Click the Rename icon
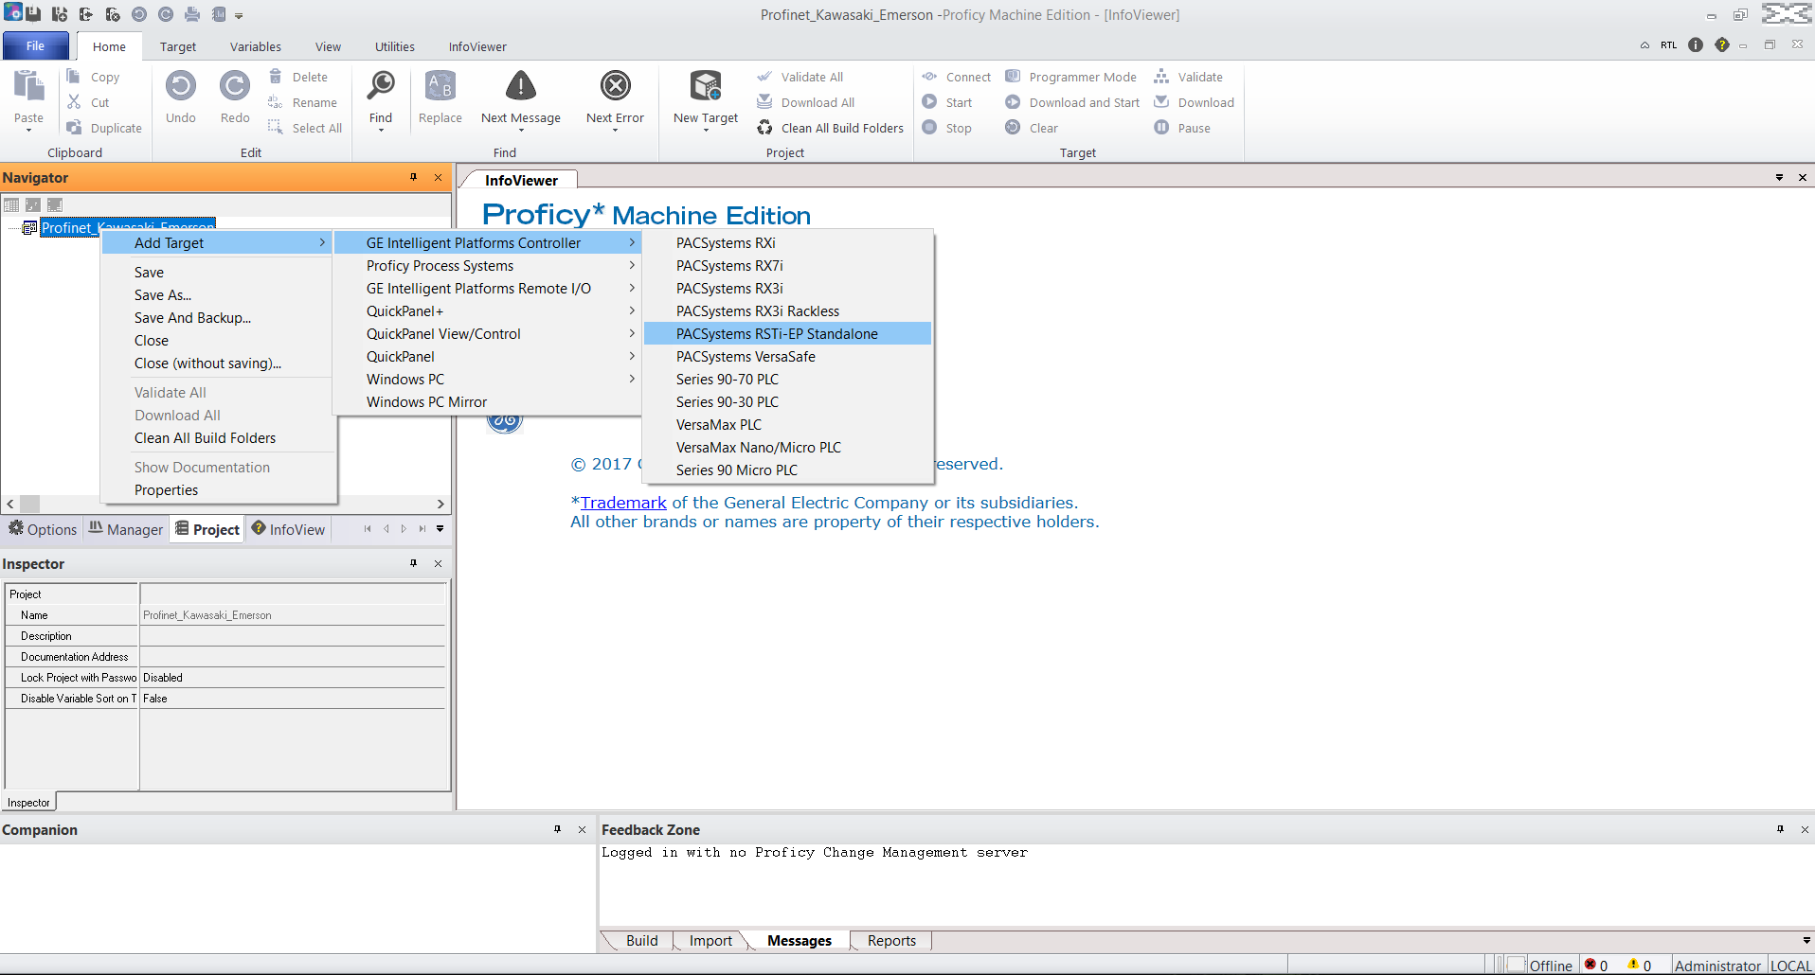The image size is (1815, 975). point(276,102)
